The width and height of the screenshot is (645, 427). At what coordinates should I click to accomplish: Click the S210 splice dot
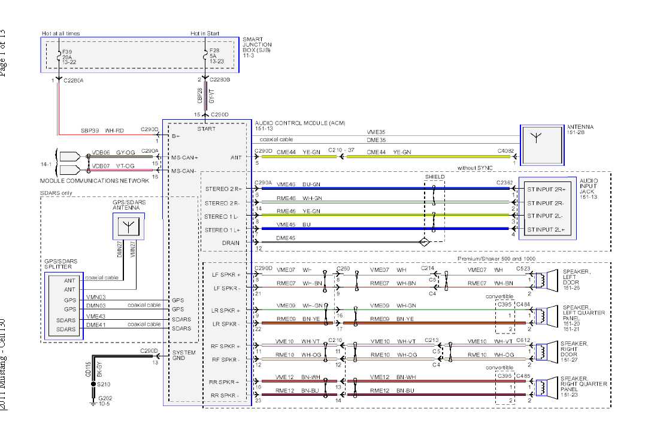click(93, 384)
